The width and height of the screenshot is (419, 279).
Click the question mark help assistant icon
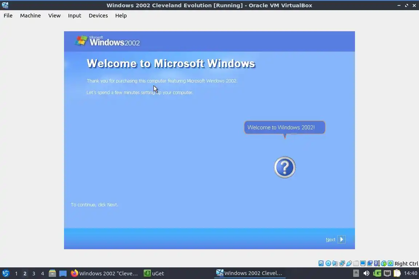pyautogui.click(x=284, y=167)
